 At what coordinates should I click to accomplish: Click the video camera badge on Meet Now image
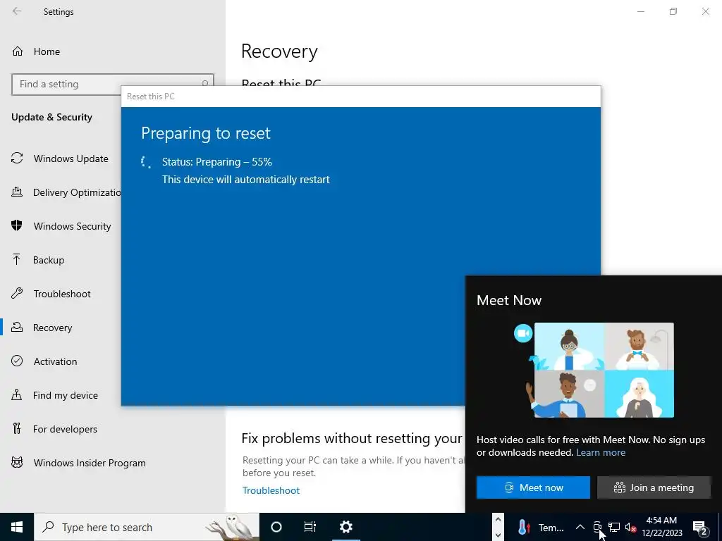pos(523,333)
